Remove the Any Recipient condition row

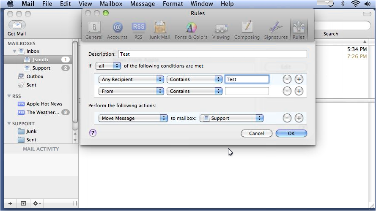point(287,79)
